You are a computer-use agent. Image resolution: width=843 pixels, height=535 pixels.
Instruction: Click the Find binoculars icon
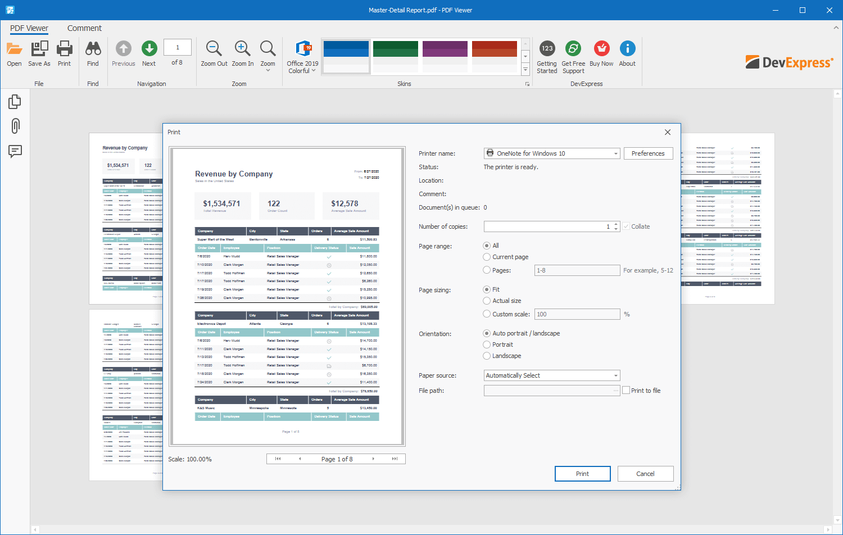tap(93, 49)
